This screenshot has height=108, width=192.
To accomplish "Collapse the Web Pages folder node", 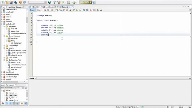I will (4, 26).
